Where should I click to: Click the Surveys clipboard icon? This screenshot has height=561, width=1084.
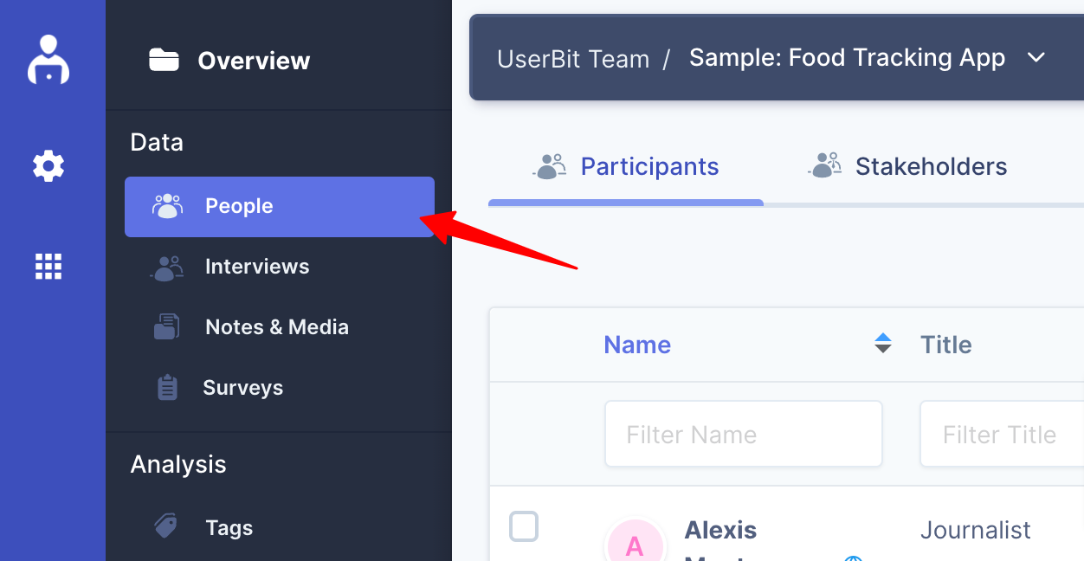pos(167,388)
